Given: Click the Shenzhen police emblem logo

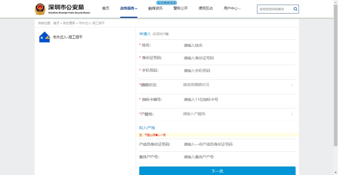Looking at the screenshot, I should tap(40, 9).
